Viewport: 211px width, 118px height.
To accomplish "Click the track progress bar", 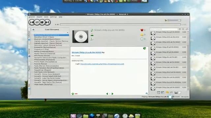I will click(x=120, y=25).
